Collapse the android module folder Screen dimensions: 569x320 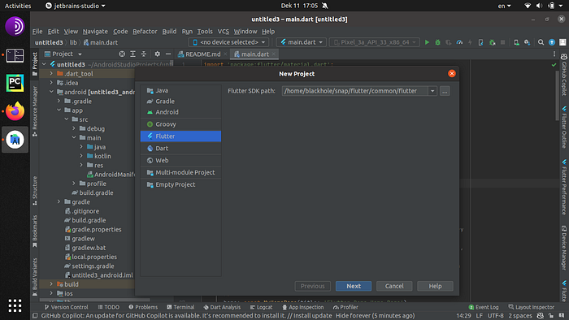point(51,92)
